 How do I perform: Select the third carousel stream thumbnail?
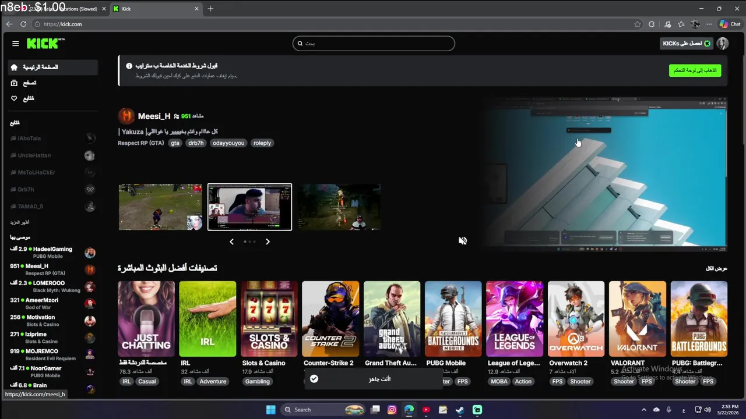pyautogui.click(x=339, y=207)
